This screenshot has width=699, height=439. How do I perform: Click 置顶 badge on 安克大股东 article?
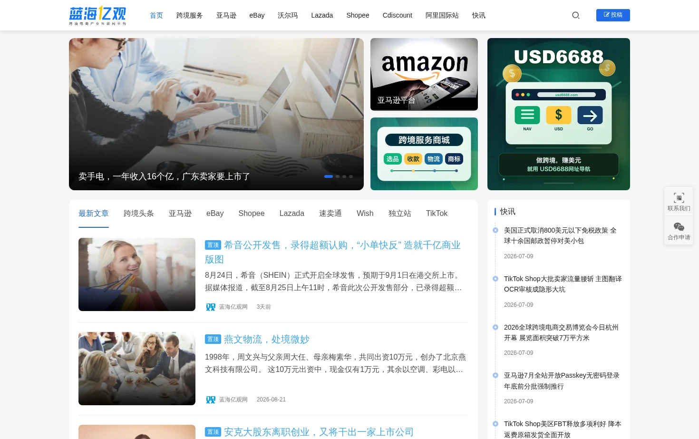pyautogui.click(x=213, y=432)
